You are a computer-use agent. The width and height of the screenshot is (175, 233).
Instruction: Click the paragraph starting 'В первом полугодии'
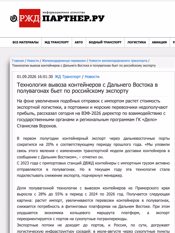(x=93, y=148)
